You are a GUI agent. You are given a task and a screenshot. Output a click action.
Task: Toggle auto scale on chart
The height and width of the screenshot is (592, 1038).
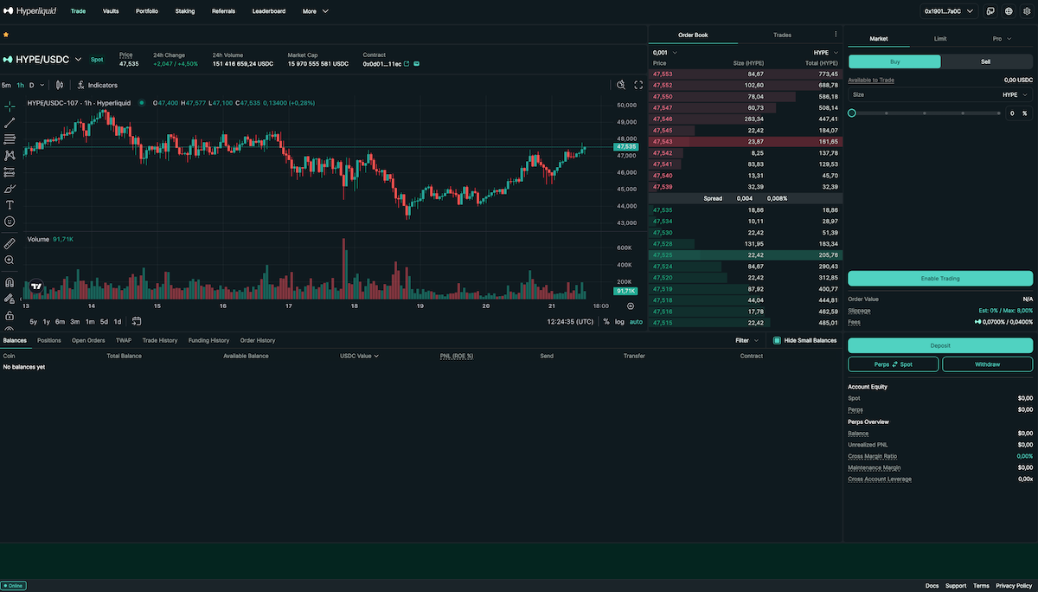636,321
